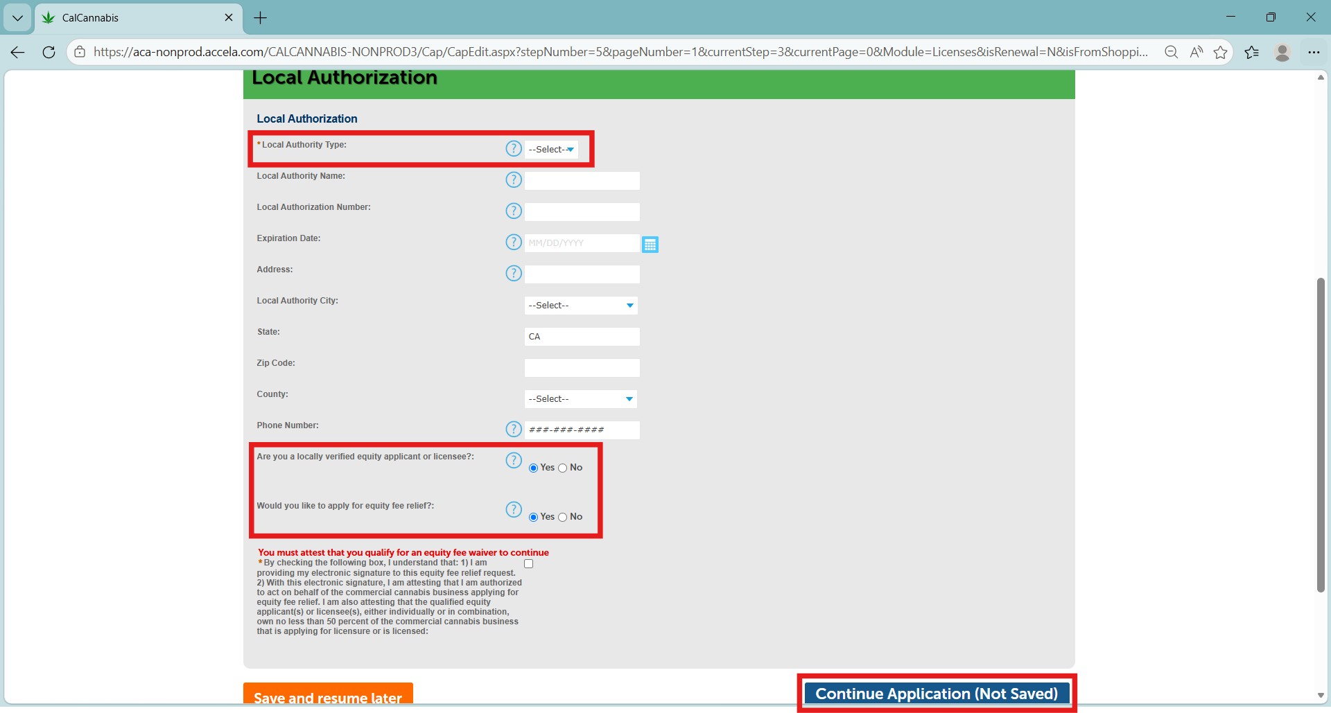Open browser zoom control

coord(1171,52)
